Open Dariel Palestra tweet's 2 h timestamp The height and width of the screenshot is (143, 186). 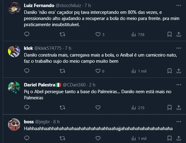coord(92,85)
